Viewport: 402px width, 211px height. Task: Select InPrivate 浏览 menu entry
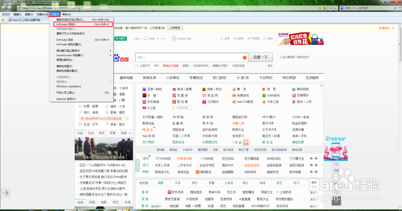[83, 24]
